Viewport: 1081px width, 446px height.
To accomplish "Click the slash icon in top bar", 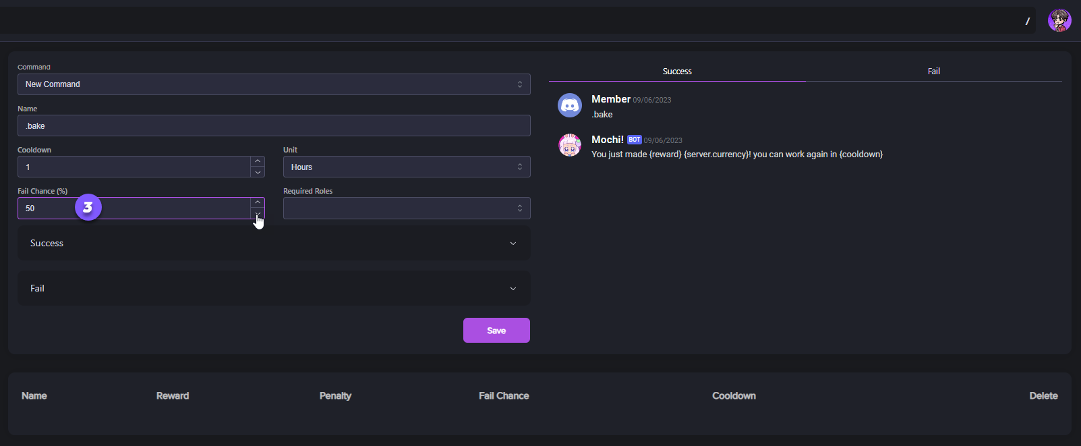I will 1028,22.
